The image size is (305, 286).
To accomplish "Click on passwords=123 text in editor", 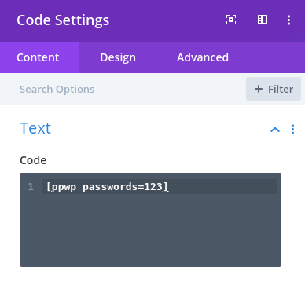I will pyautogui.click(x=123, y=187).
